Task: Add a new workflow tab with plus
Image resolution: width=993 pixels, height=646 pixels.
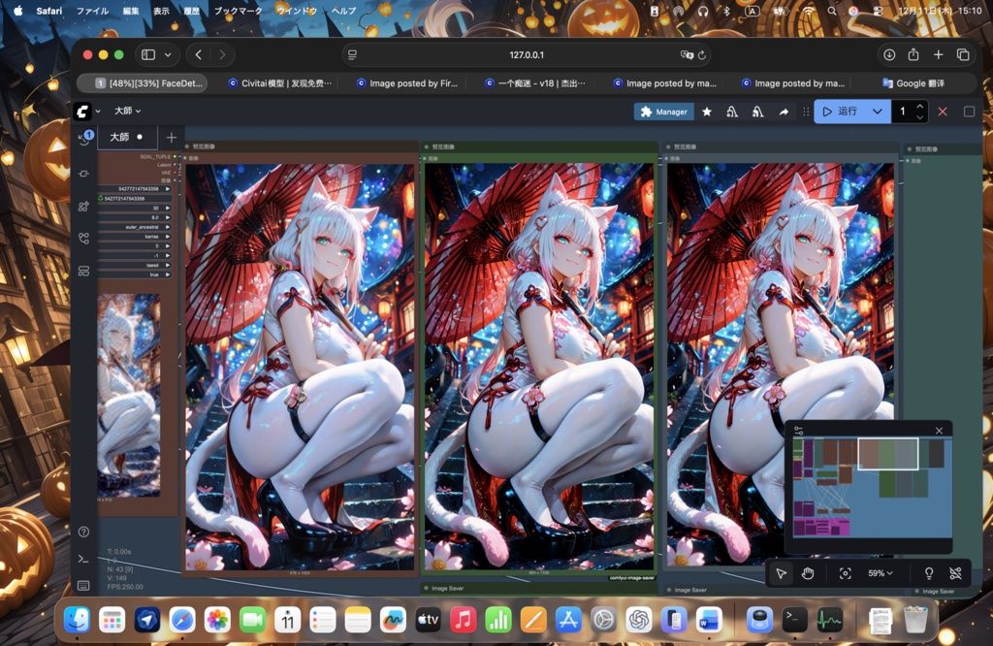Action: click(171, 137)
